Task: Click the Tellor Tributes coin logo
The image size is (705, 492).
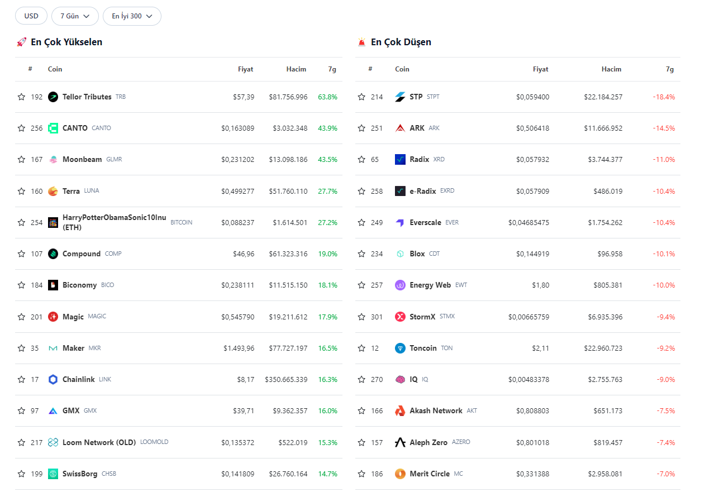Action: (x=53, y=97)
